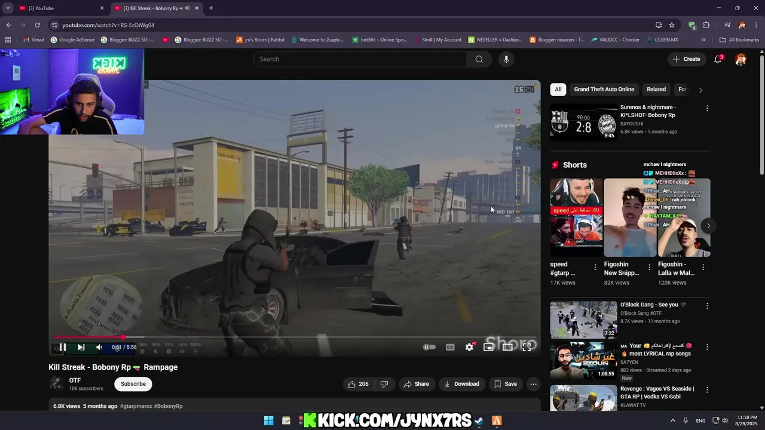Open the speed #gtarp short thumbnail
Image resolution: width=765 pixels, height=430 pixels.
click(x=576, y=217)
